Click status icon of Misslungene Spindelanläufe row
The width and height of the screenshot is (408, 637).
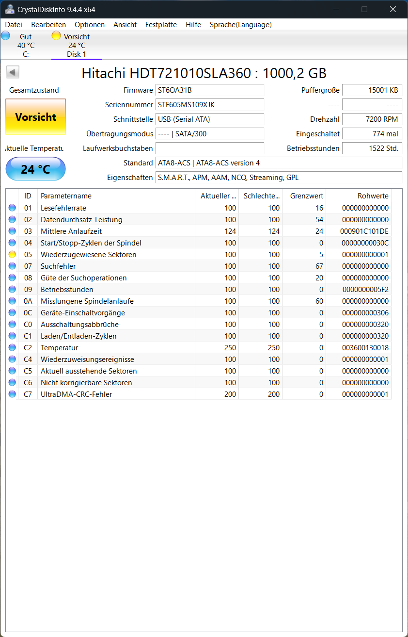[x=12, y=301]
